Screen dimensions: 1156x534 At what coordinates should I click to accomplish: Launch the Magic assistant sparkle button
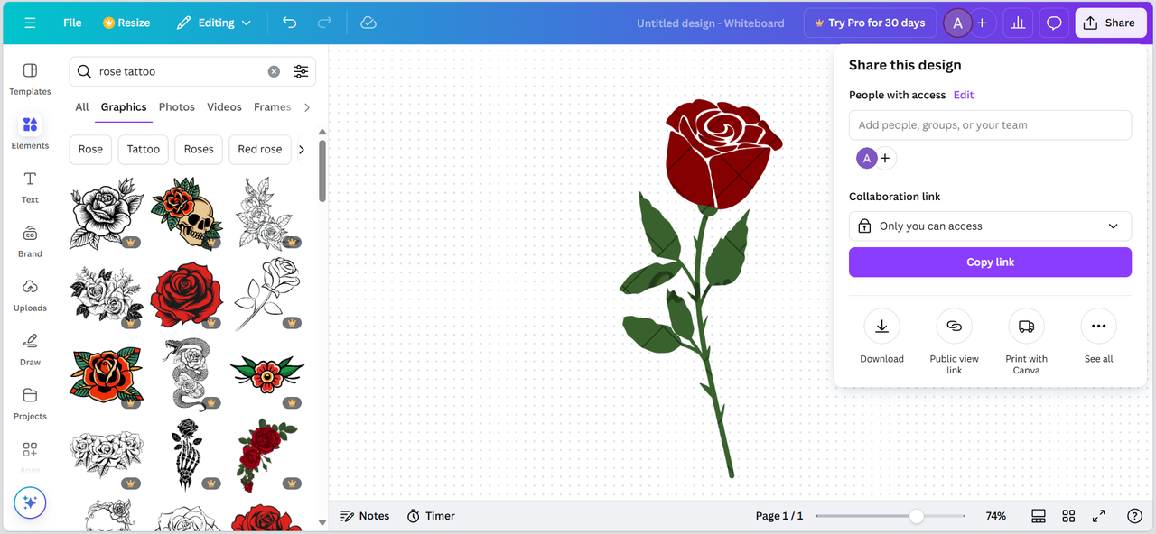30,502
